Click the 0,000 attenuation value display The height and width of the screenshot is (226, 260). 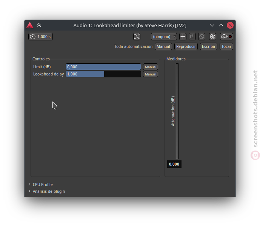coord(174,164)
